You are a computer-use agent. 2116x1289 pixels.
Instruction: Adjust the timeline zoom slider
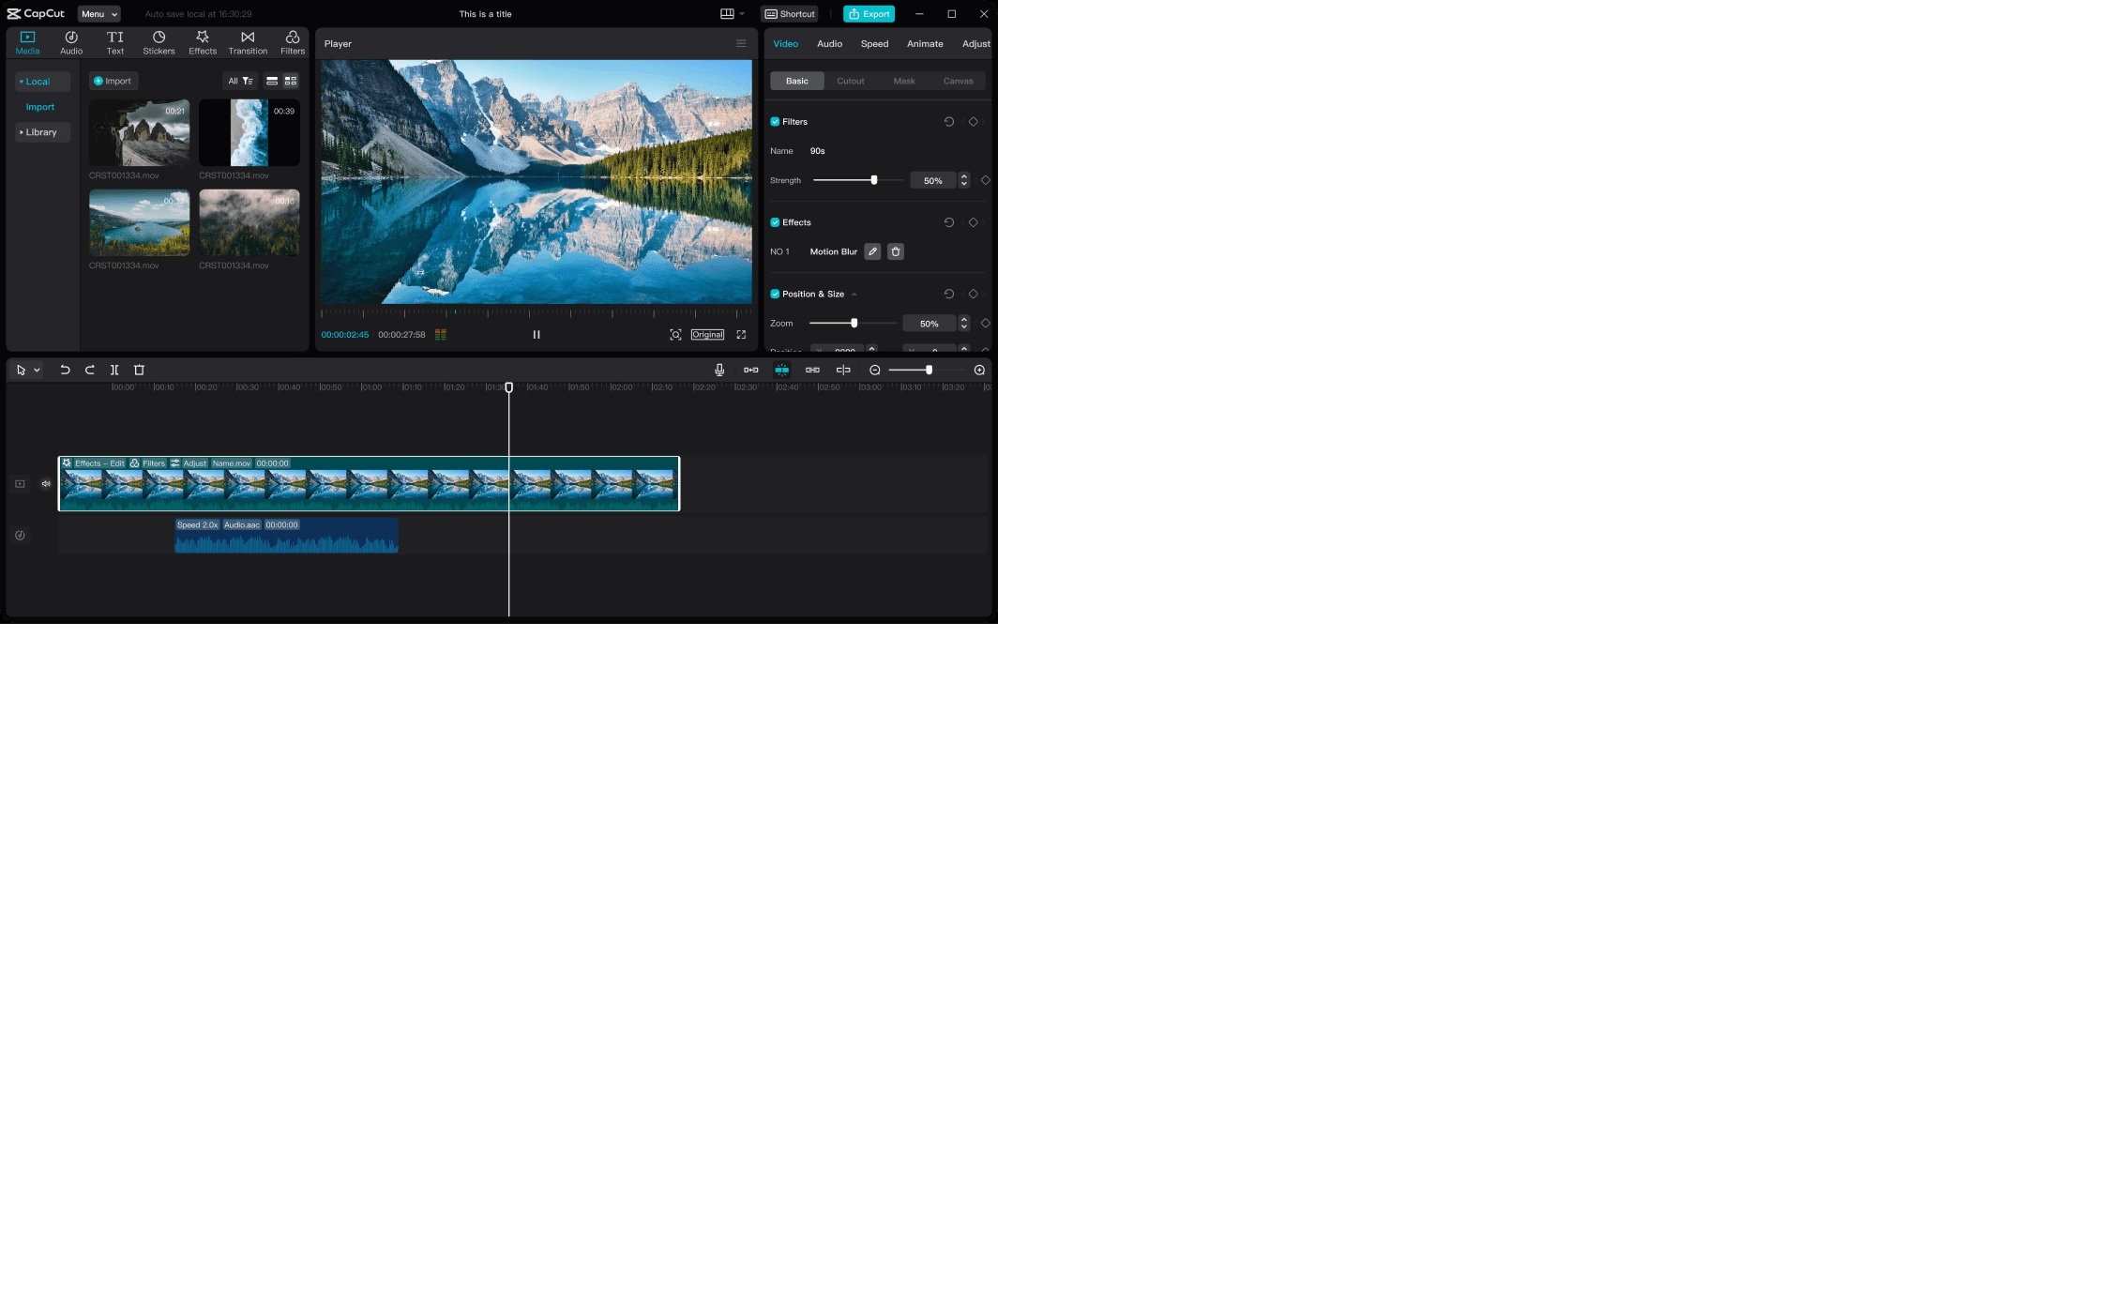click(926, 370)
